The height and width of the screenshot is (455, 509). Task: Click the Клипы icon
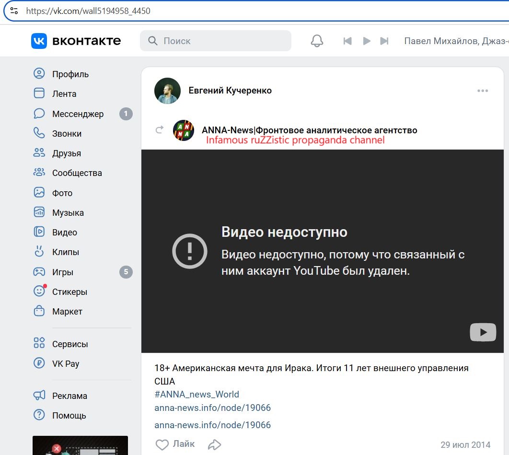(39, 251)
